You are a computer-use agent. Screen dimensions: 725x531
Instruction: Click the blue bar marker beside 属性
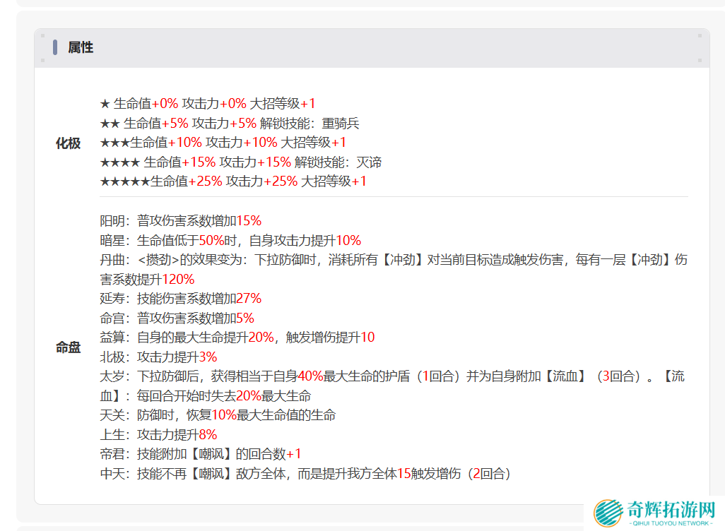click(x=55, y=48)
